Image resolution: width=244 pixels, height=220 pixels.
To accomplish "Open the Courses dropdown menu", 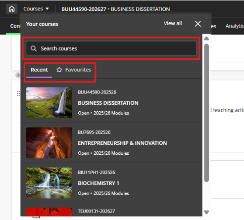I will tap(36, 9).
